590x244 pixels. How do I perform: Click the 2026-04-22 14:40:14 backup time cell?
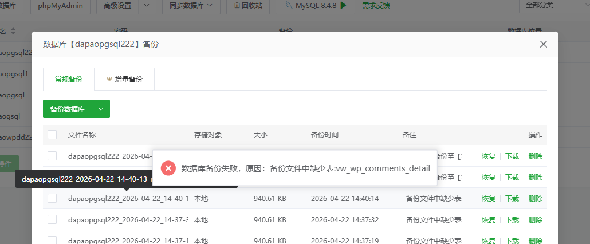click(345, 198)
